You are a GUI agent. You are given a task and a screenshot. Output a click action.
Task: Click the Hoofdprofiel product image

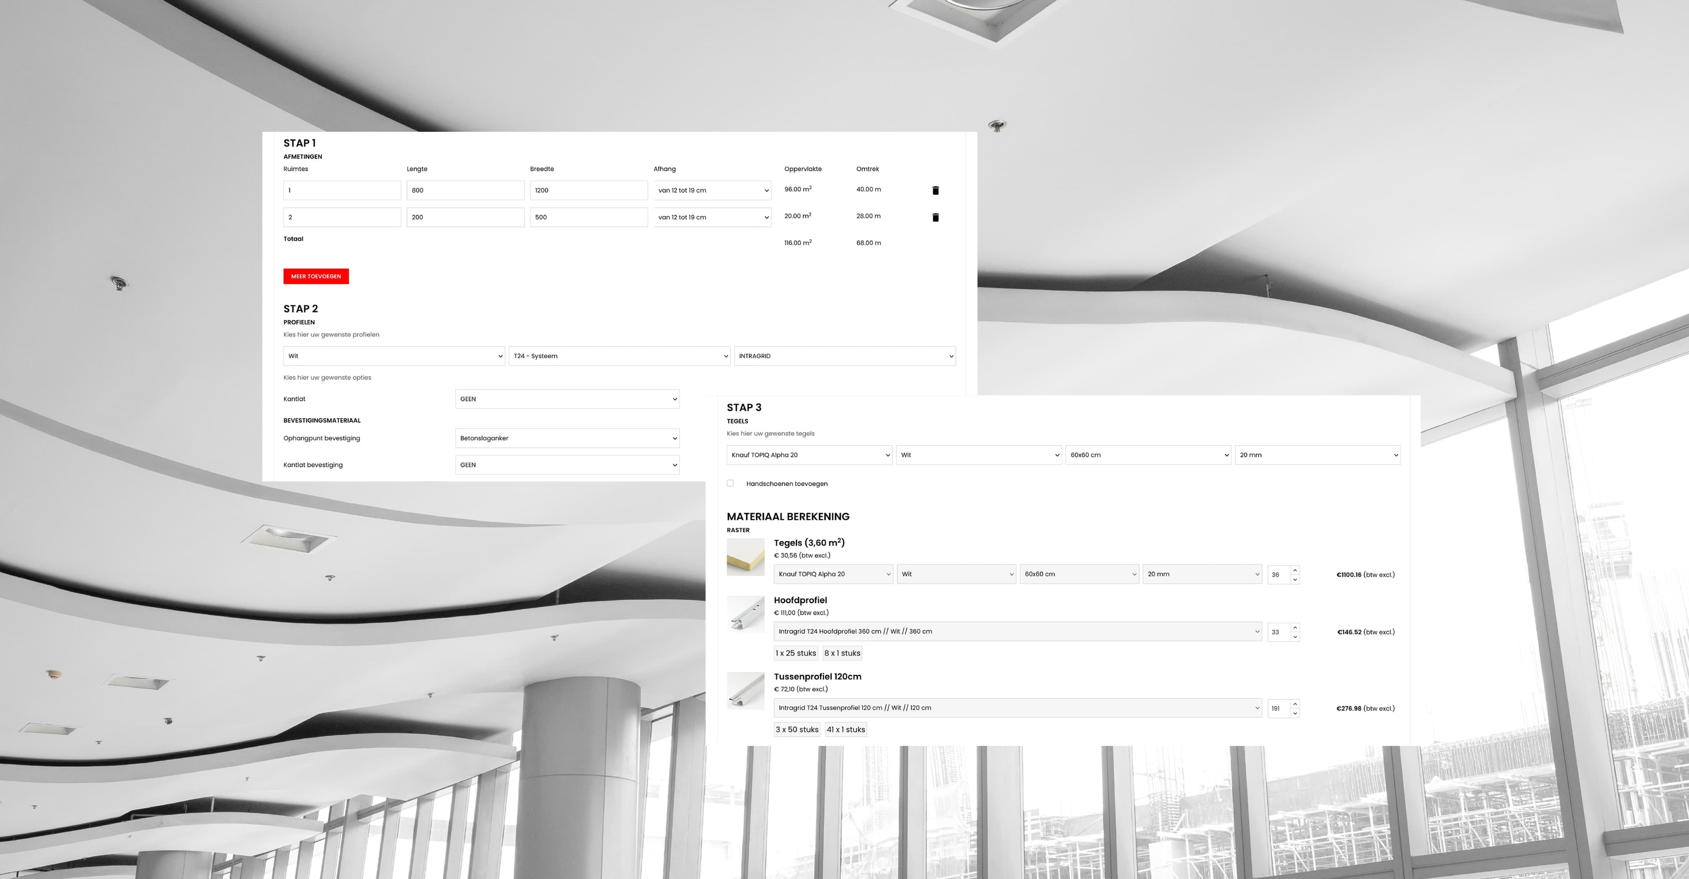746,615
